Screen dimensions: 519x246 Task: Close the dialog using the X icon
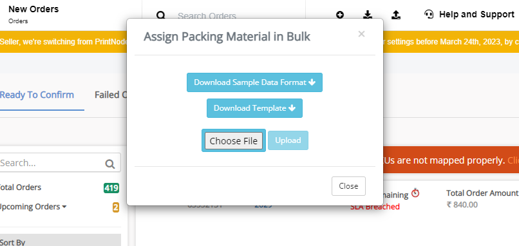[x=361, y=33]
